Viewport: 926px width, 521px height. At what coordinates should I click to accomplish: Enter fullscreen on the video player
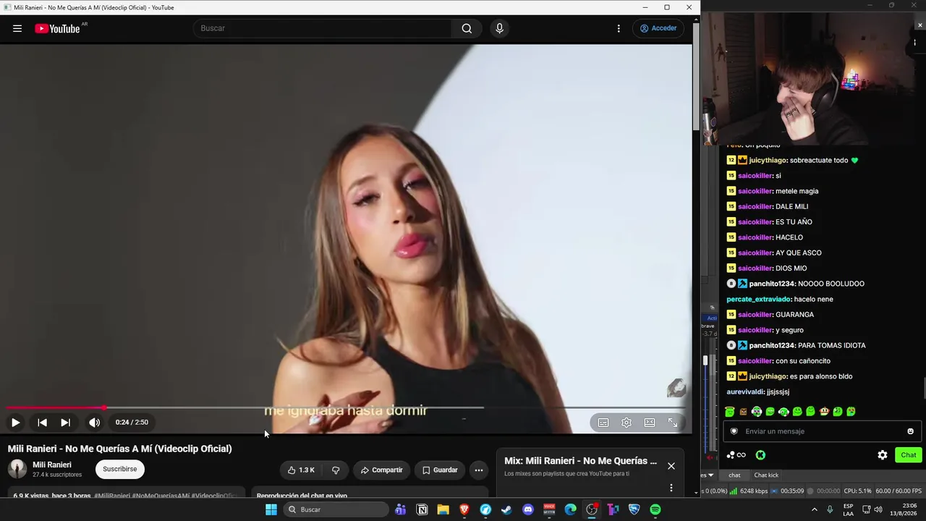[x=673, y=423]
